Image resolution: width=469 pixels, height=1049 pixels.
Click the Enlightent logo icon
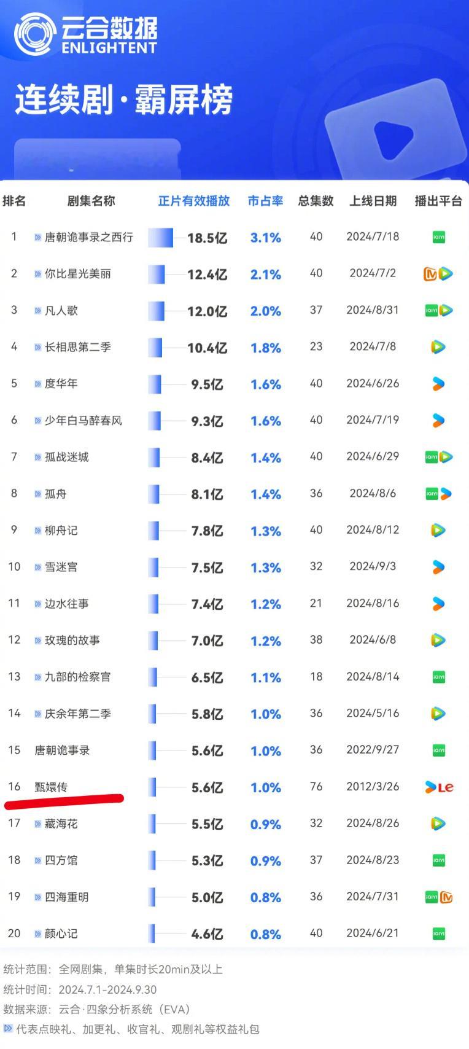(36, 34)
